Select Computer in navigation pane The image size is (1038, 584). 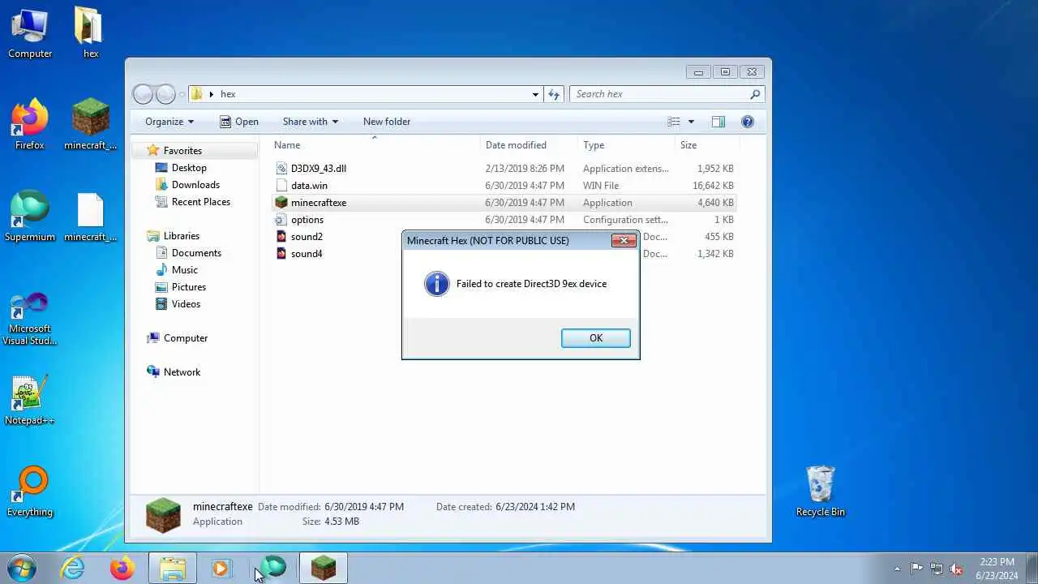pyautogui.click(x=185, y=338)
